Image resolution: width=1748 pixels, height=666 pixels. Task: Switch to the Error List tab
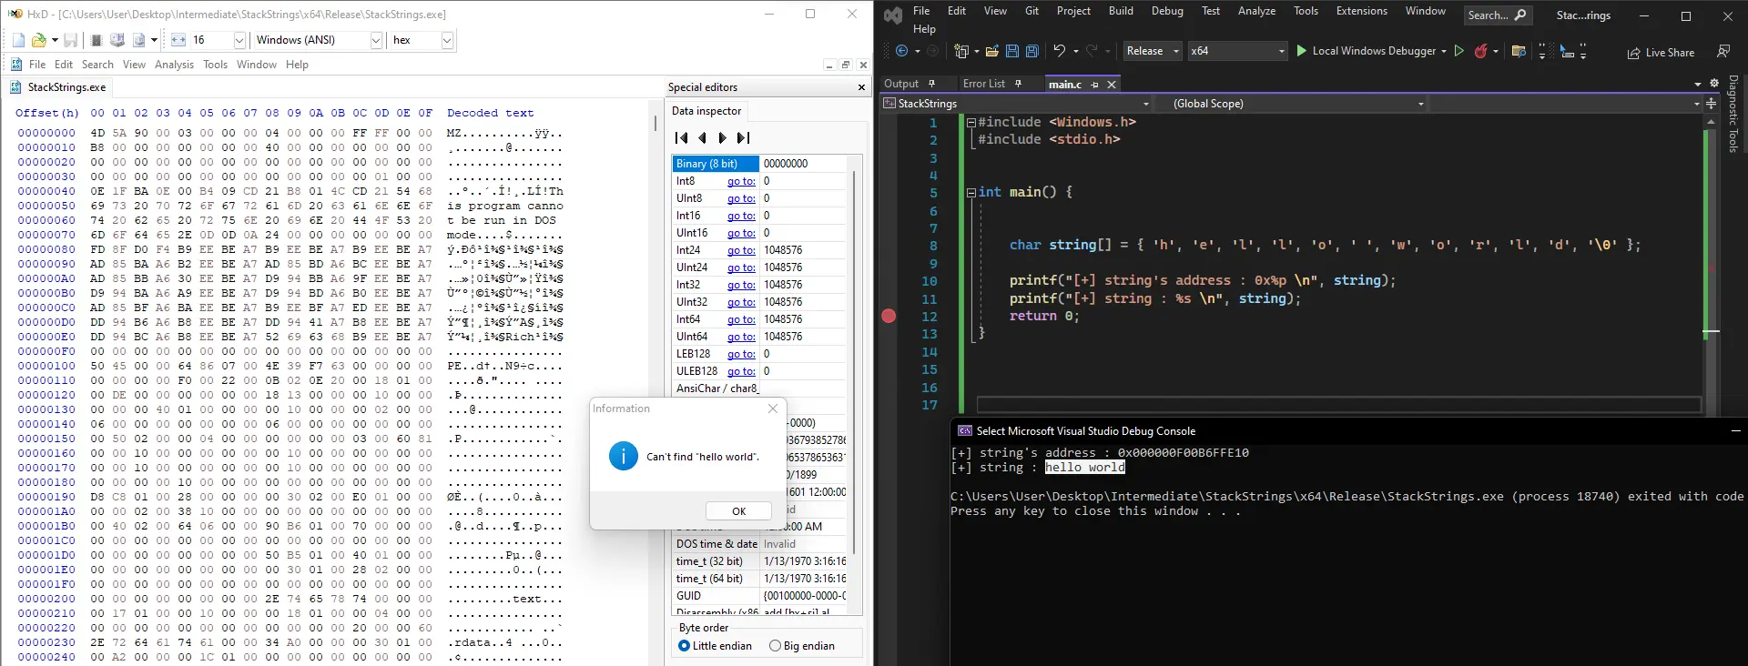(x=983, y=84)
